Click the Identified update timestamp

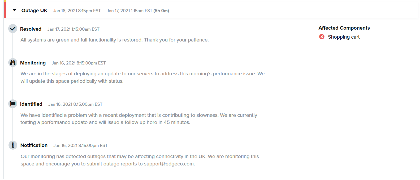75,104
